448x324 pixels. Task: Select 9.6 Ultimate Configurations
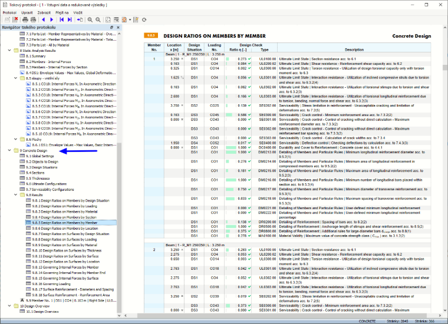tap(47, 184)
